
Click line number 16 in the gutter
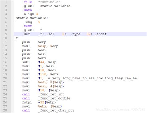[5, 62]
